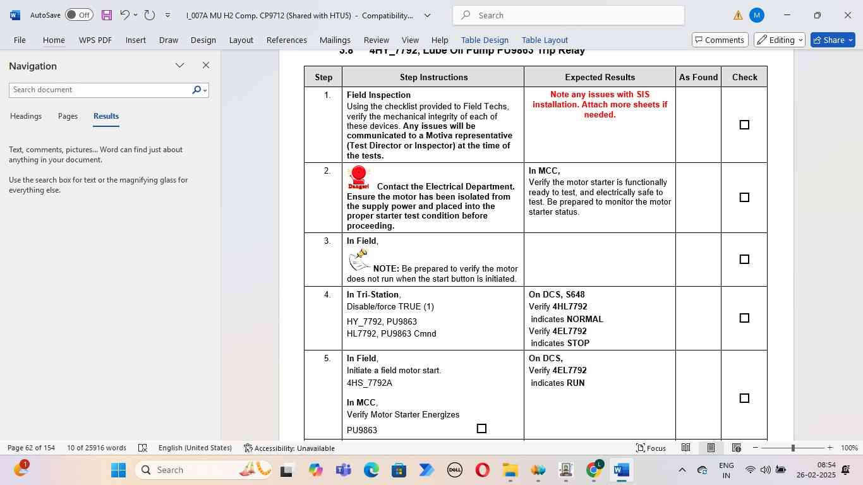
Task: Select the Design tab
Action: (x=203, y=40)
